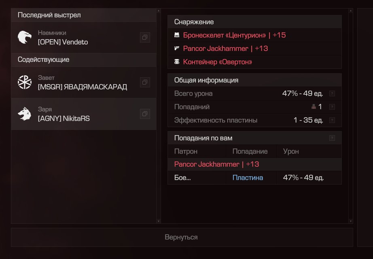Viewport: 373px width, 259px height.
Task: Copy the name of [OPEN] Vendeto
Action: (x=145, y=38)
